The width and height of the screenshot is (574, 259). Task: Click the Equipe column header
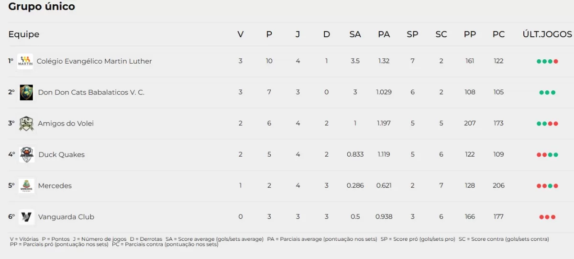24,34
